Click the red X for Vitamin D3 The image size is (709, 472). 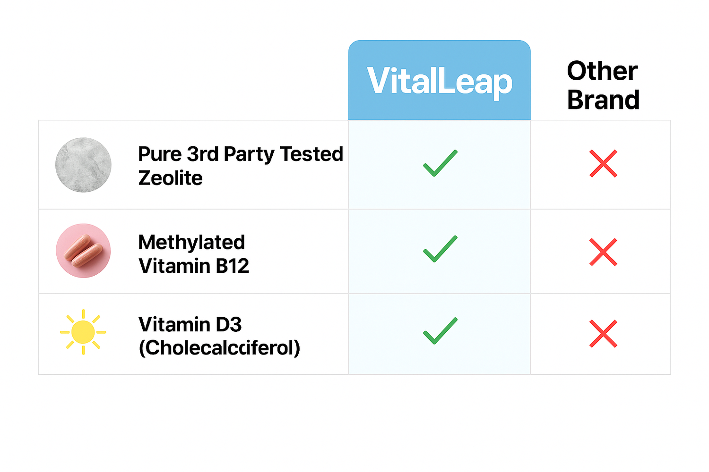coord(603,334)
